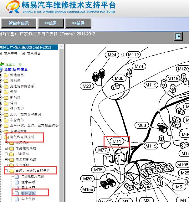Open the 转向 tree item

coord(13,103)
